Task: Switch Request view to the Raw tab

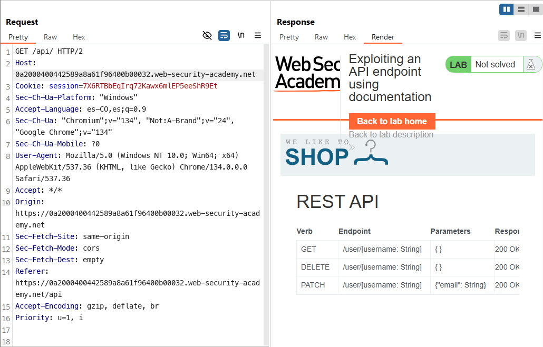Action: click(x=51, y=37)
